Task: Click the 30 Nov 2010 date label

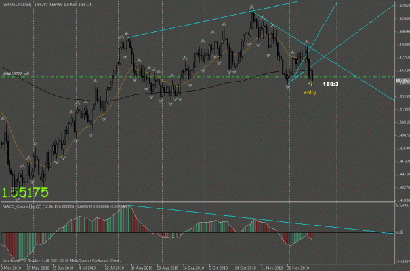Action: (298, 268)
